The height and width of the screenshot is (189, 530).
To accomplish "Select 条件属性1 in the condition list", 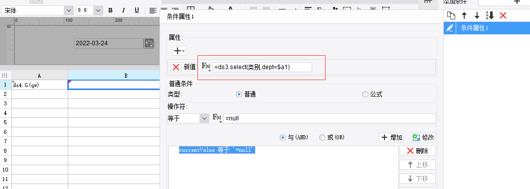I will (x=487, y=28).
